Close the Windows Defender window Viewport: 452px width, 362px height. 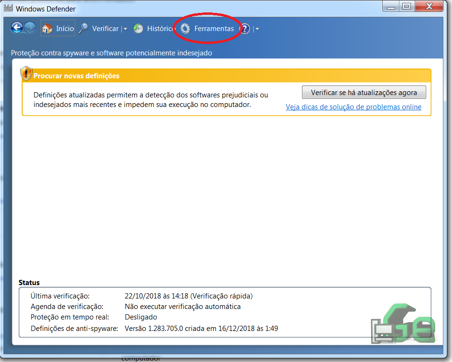[x=429, y=6]
